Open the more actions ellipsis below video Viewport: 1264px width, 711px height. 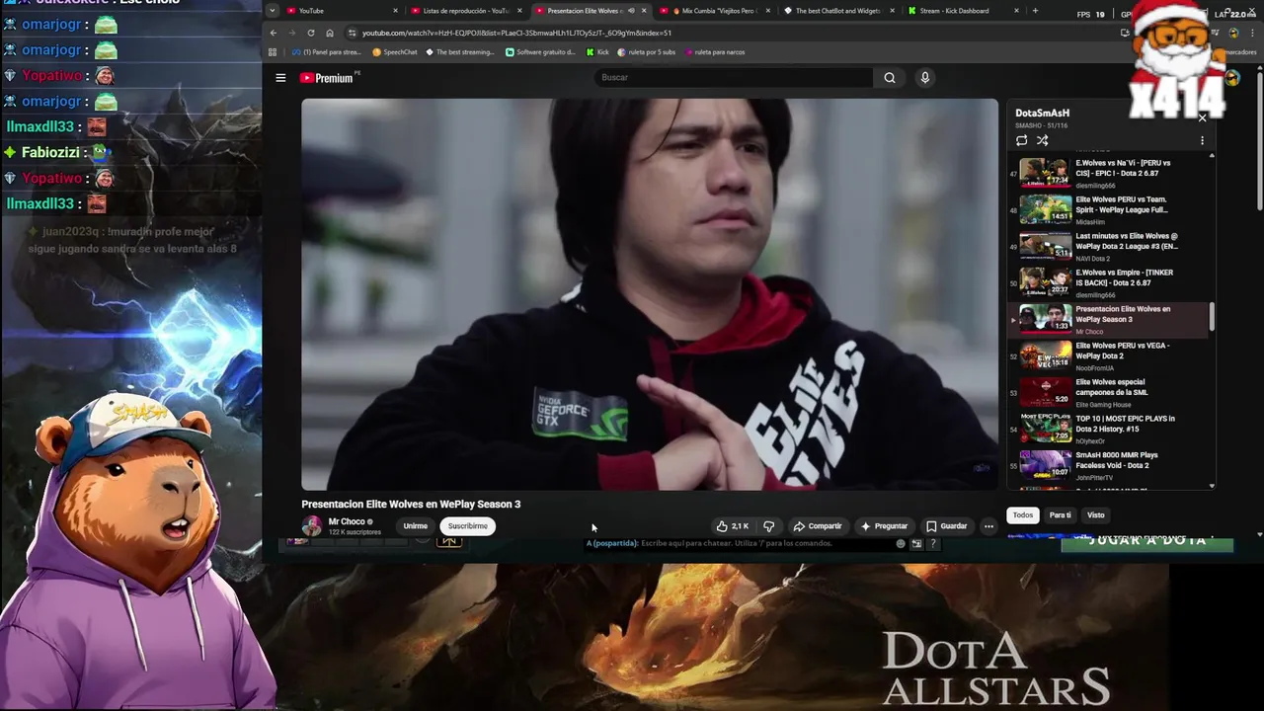988,526
